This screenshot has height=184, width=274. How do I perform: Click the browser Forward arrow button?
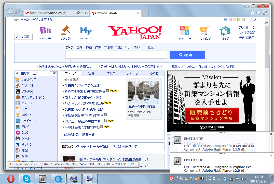19,13
